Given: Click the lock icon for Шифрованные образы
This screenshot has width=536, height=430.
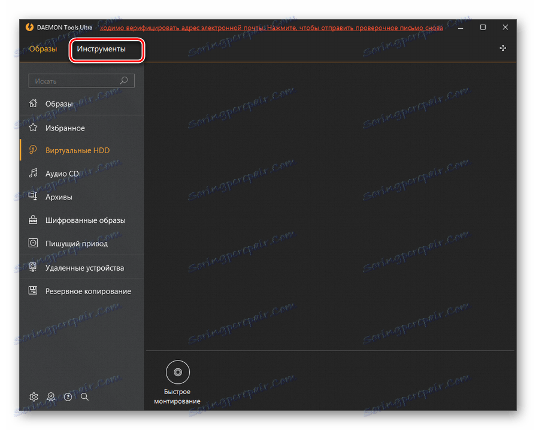Looking at the screenshot, I should (x=33, y=219).
